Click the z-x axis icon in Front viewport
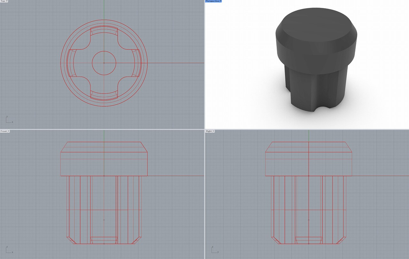 [9, 249]
